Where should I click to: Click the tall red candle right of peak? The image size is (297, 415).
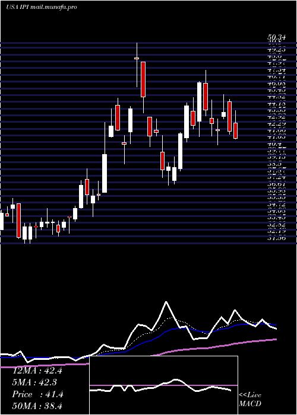tap(143, 79)
